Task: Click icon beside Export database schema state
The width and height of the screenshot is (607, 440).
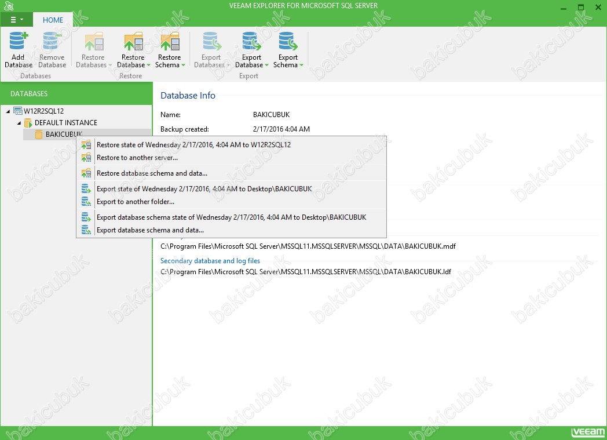Action: 86,217
